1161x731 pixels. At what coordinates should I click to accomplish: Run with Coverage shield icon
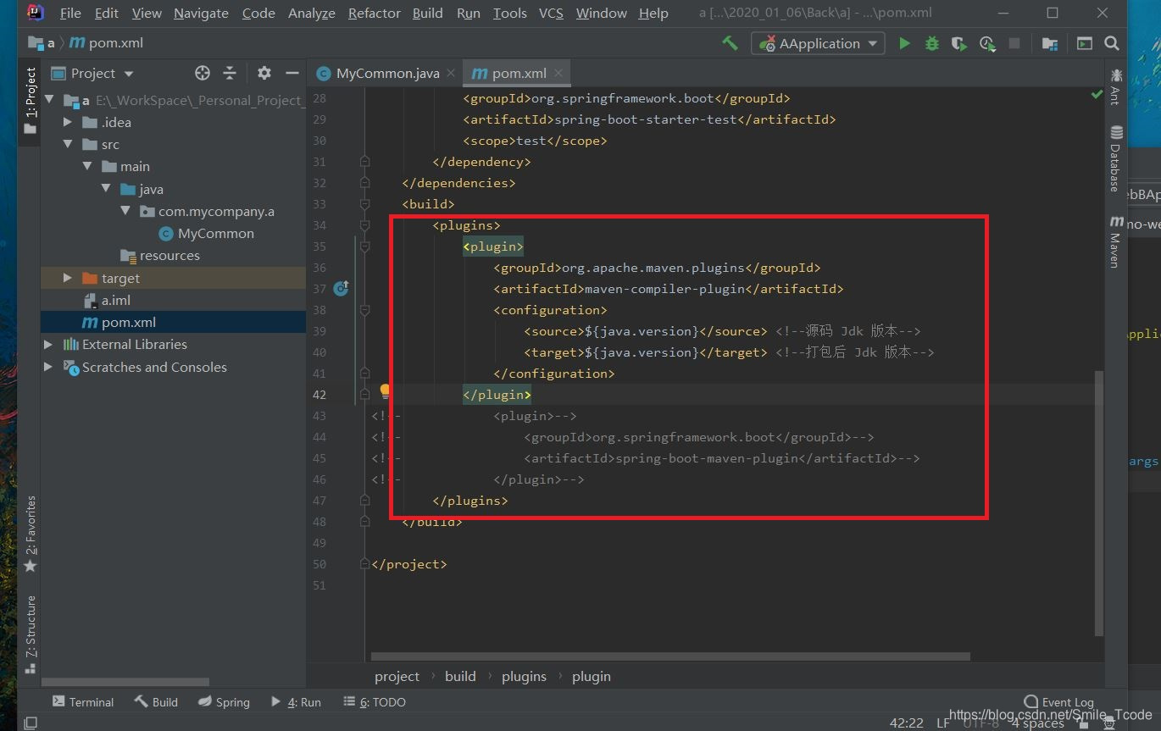pos(959,43)
